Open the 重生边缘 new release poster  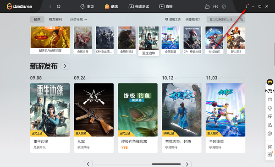(x=50, y=110)
